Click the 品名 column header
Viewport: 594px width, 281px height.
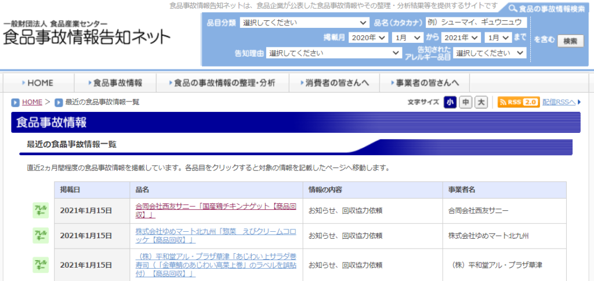tap(216, 190)
